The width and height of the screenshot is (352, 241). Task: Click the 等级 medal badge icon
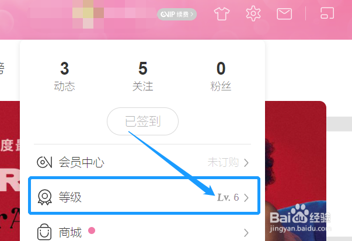[45, 197]
